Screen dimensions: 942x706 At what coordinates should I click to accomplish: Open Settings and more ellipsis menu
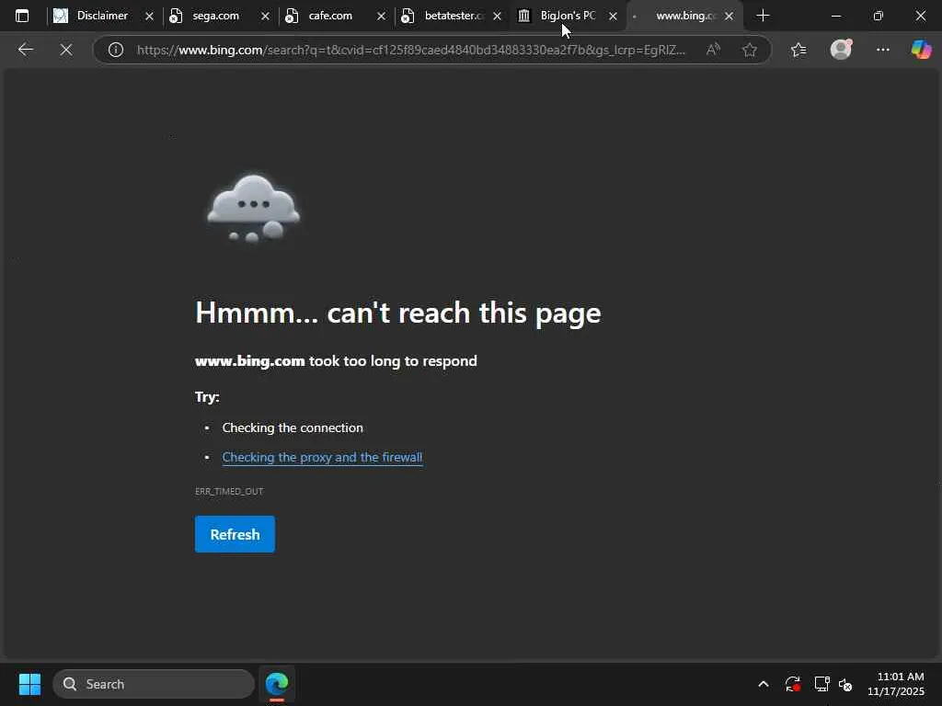point(882,50)
